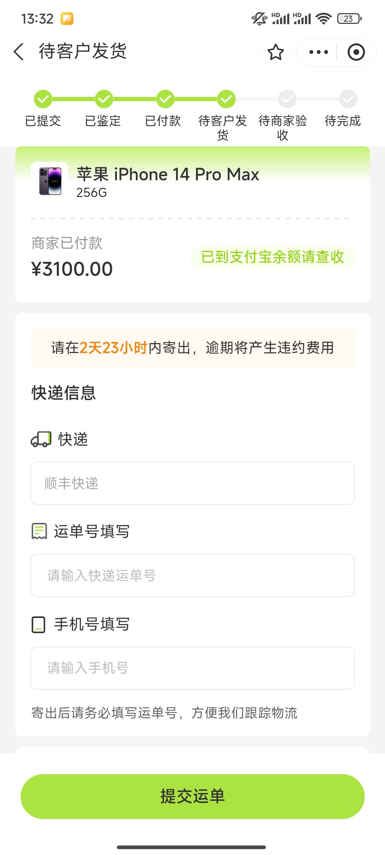Screen dimensions: 385x855
Task: Tap the grey 待完成 step
Action: [x=348, y=99]
